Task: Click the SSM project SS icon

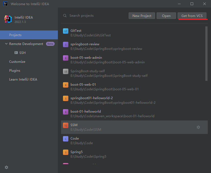Action: 66,125
